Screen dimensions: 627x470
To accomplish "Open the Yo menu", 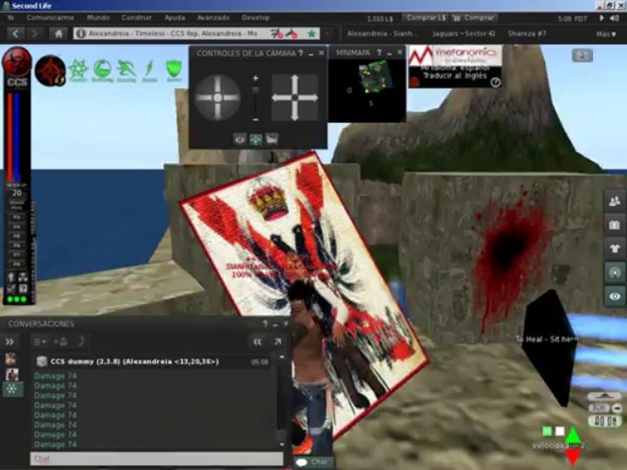I will [11, 18].
